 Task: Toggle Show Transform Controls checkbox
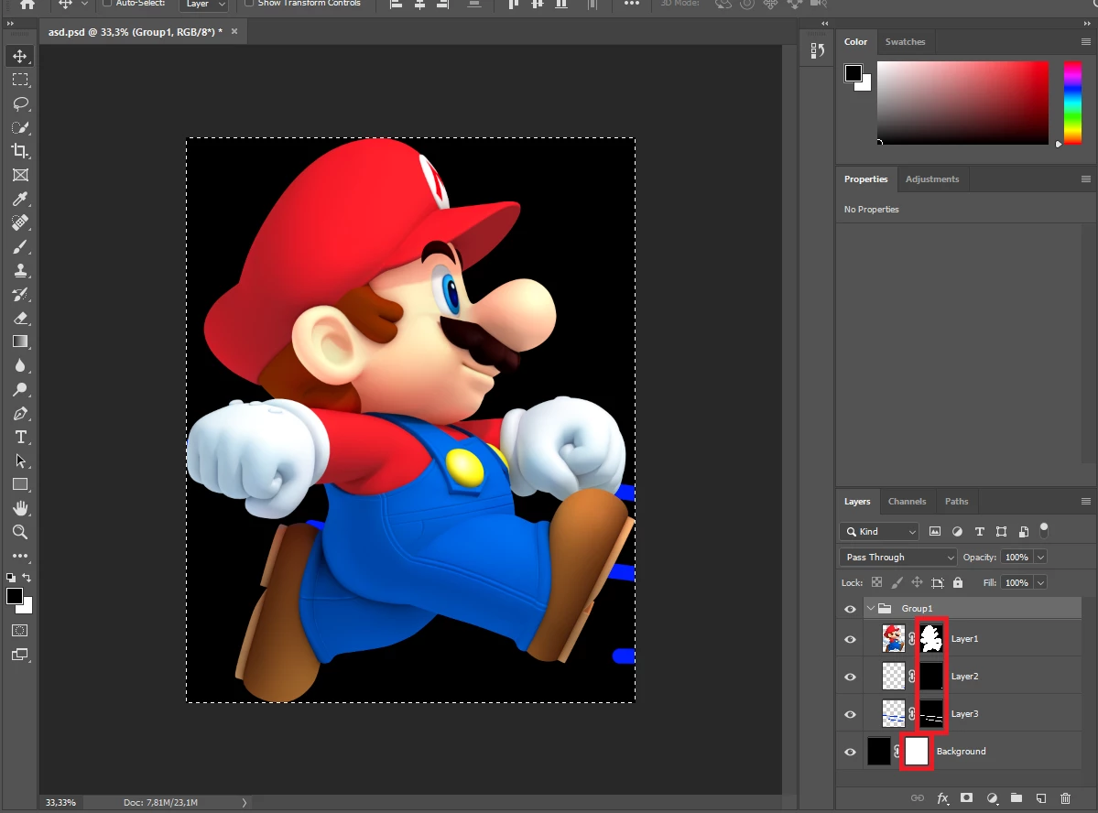(x=248, y=4)
